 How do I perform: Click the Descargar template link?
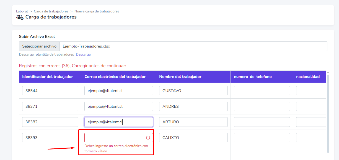click(x=84, y=54)
